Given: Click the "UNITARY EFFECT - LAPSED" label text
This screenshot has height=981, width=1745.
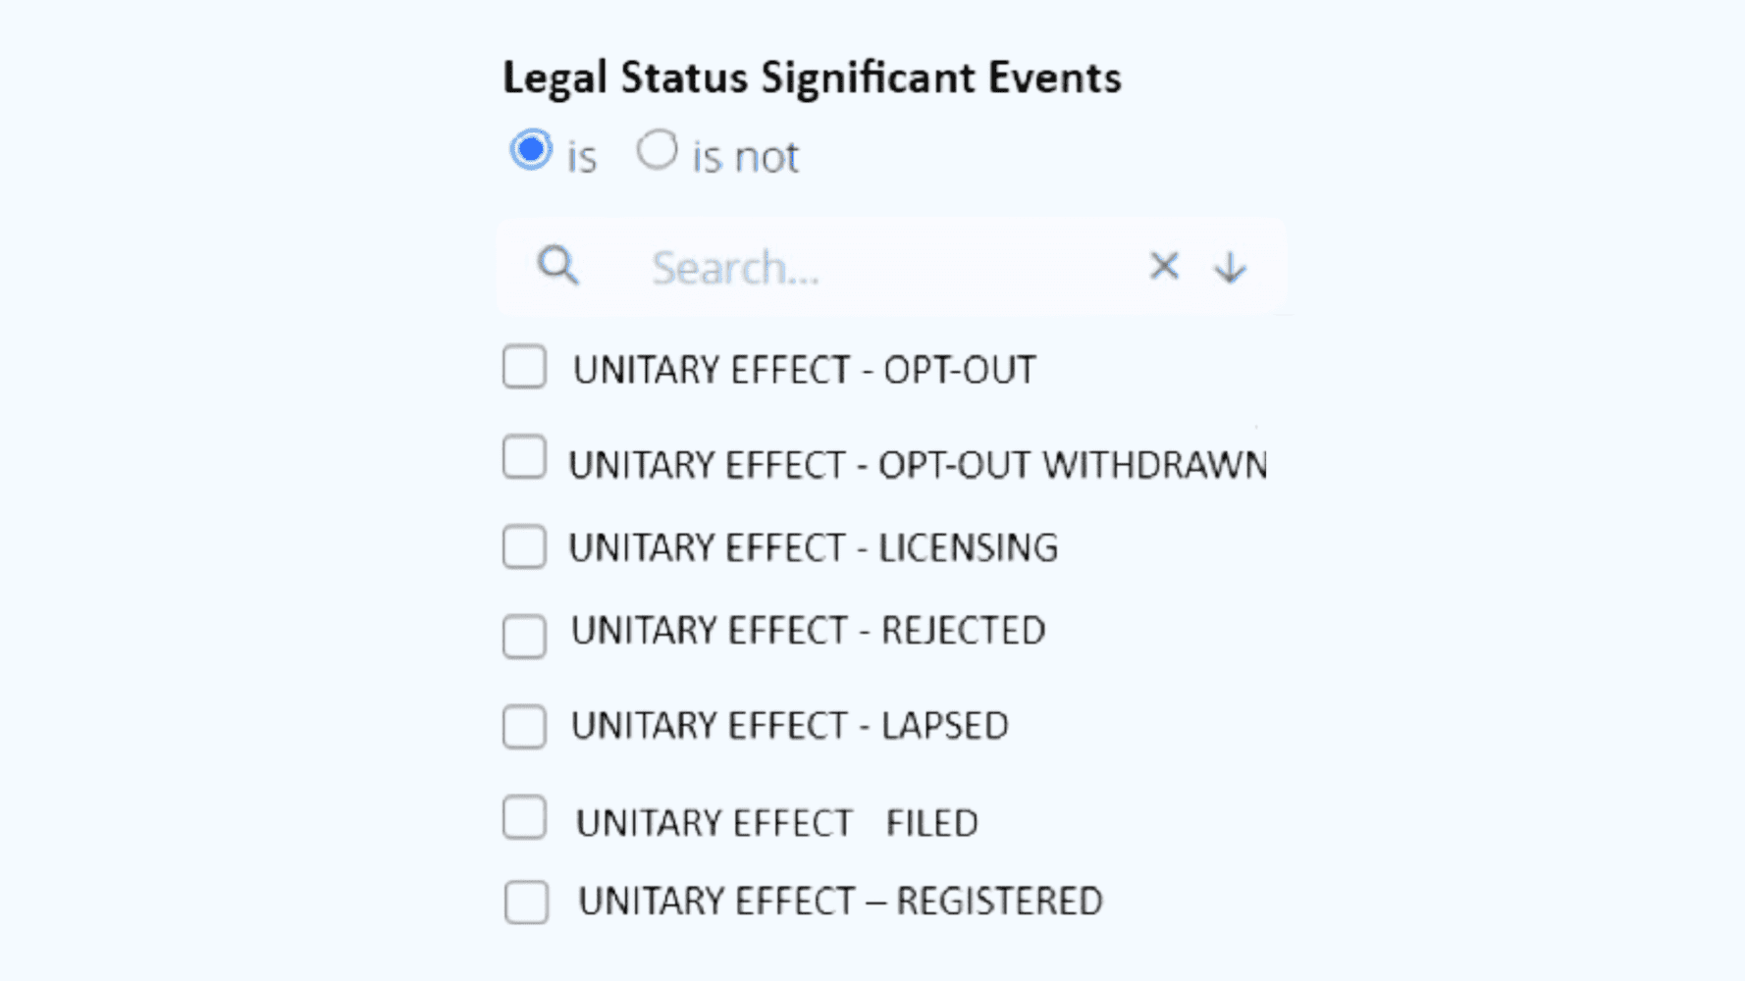Looking at the screenshot, I should point(790,726).
